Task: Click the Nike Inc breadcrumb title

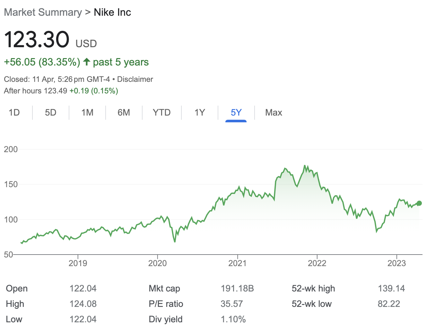Action: coord(112,13)
